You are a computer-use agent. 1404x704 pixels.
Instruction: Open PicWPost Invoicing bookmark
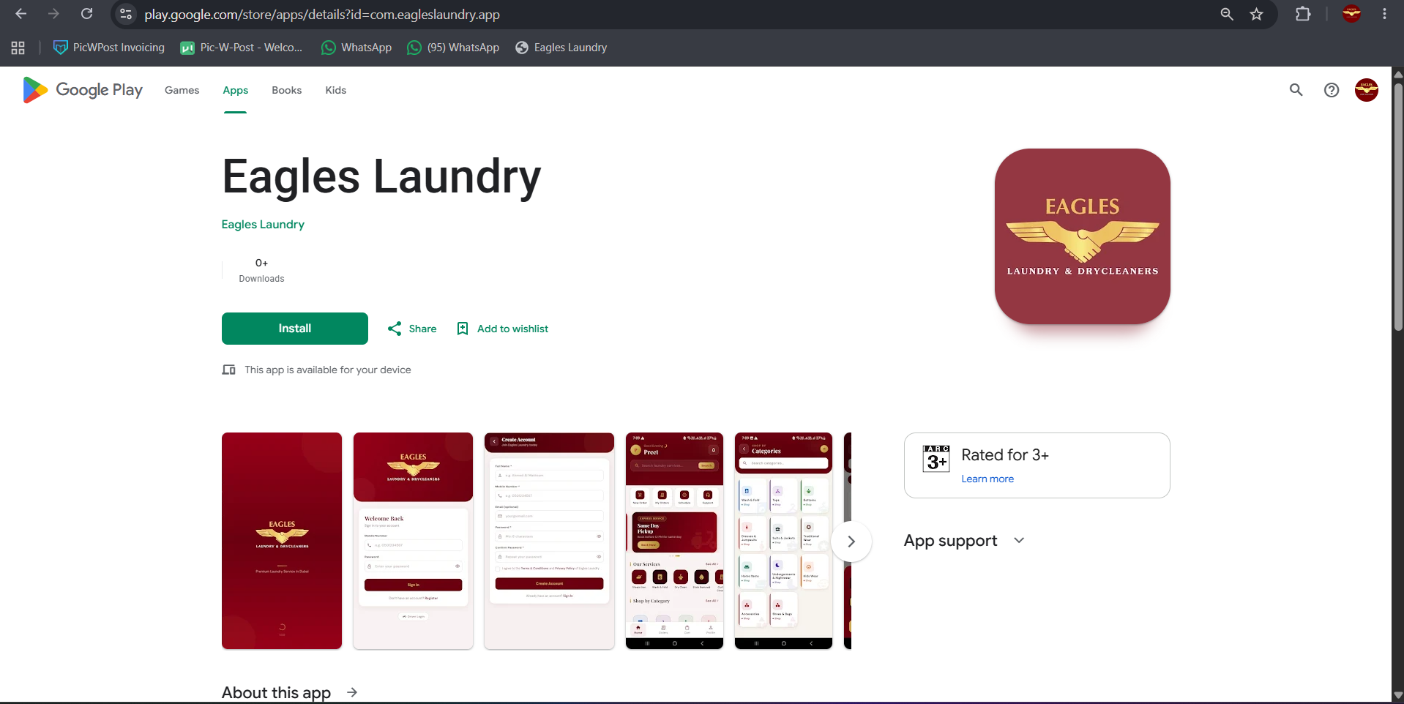[109, 48]
